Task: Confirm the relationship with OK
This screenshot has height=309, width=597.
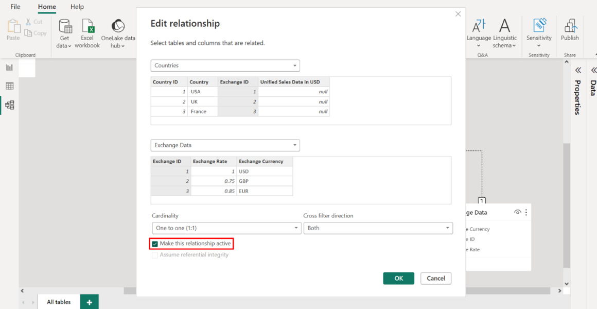Action: point(398,278)
